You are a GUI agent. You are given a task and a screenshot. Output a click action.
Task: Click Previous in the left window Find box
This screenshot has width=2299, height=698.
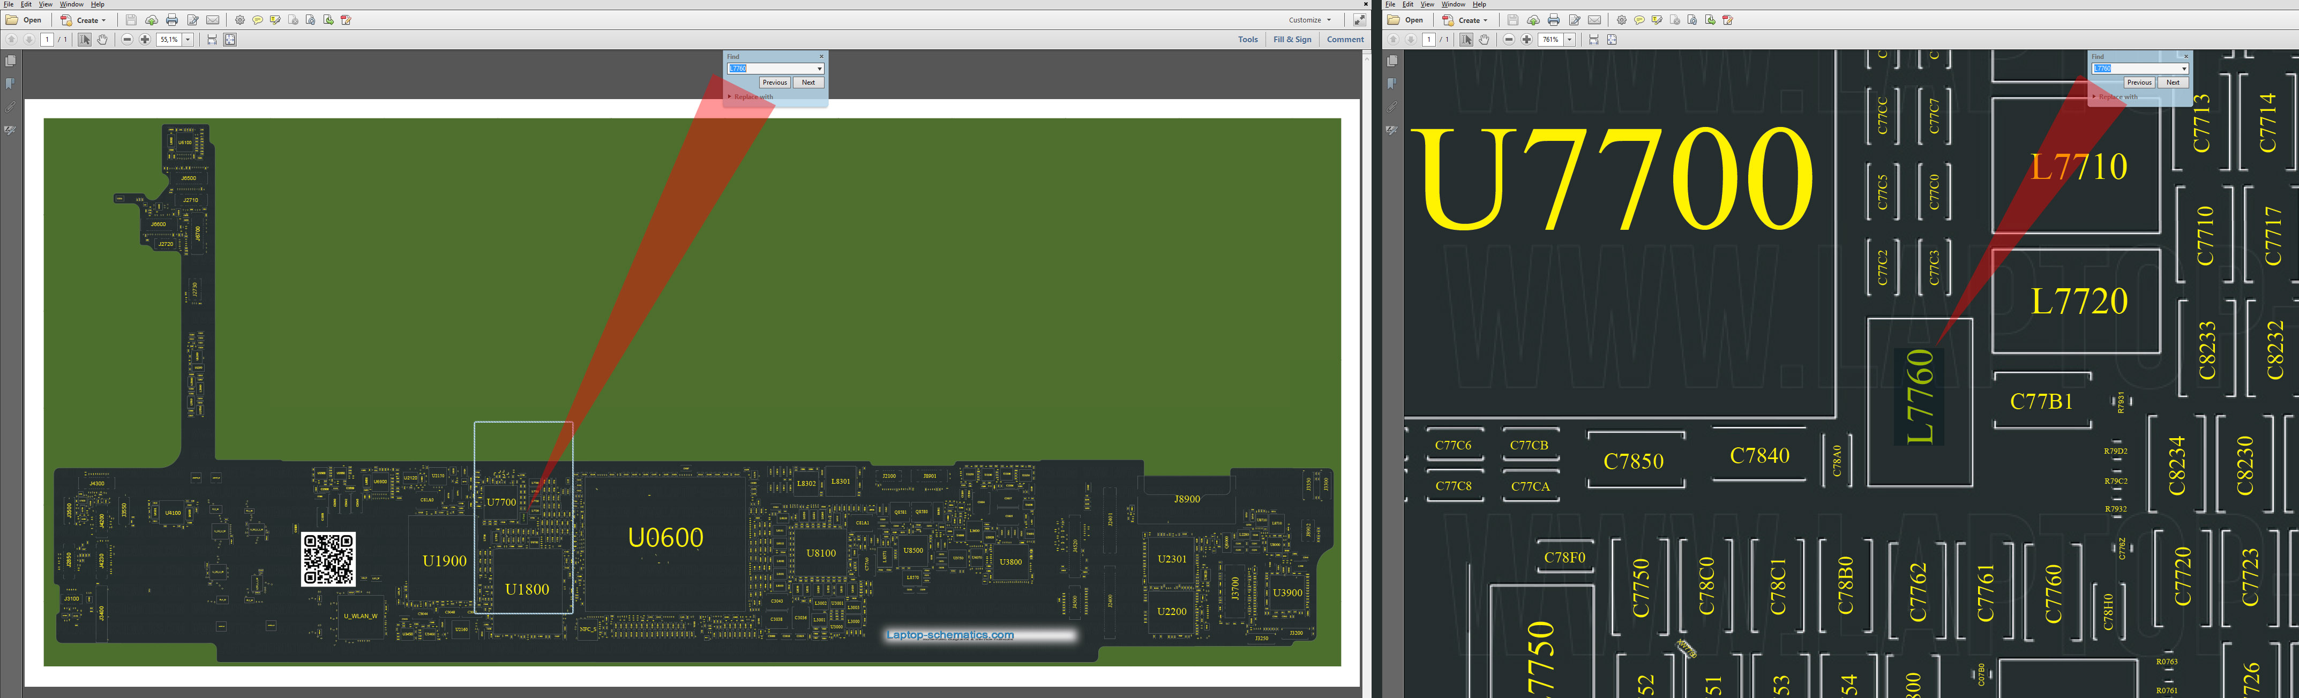775,82
